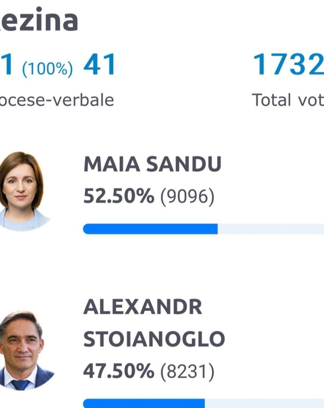The width and height of the screenshot is (324, 408).
Task: Click the filled part of Stoianoglo's progress bar
Action: click(x=144, y=403)
